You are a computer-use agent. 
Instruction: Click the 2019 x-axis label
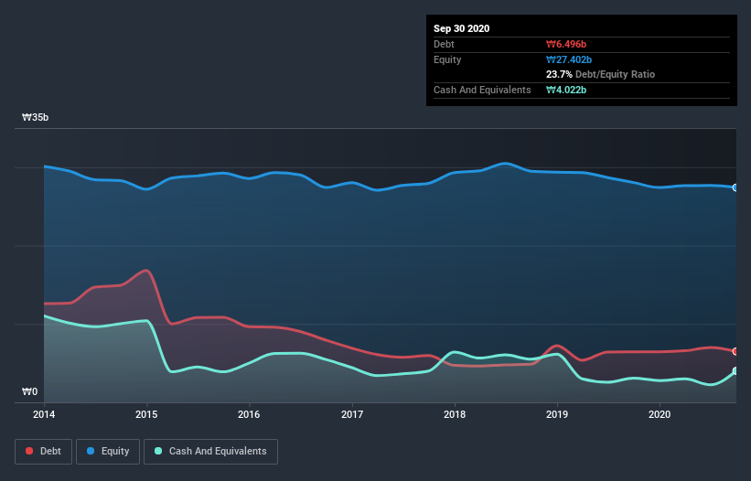557,414
